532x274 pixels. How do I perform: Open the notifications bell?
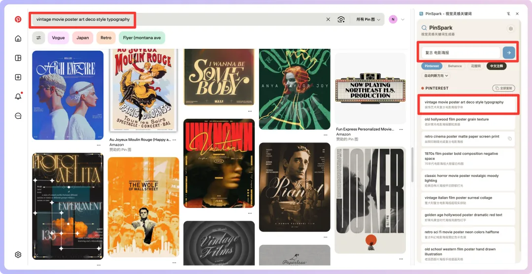coord(18,97)
